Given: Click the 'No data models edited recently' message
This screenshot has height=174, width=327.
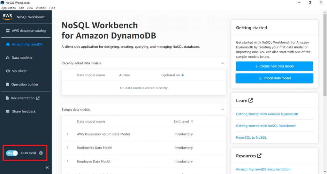Looking at the screenshot, I should [x=144, y=88].
